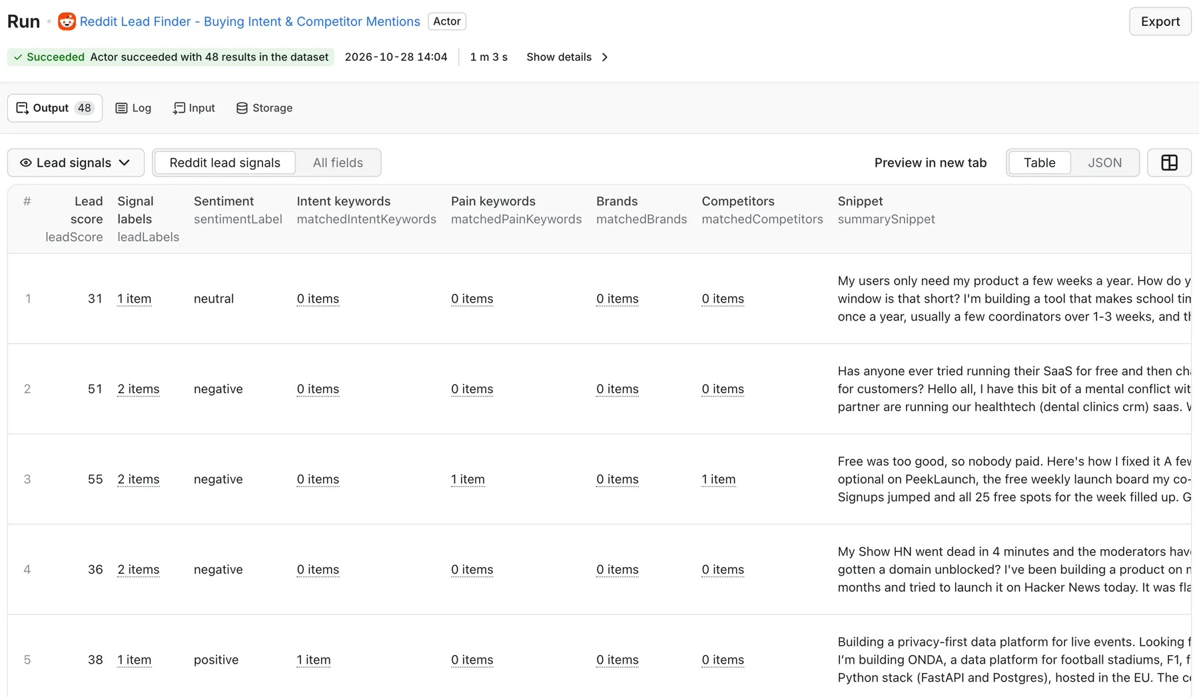Select the All fields view
The height and width of the screenshot is (697, 1199).
[x=338, y=163]
